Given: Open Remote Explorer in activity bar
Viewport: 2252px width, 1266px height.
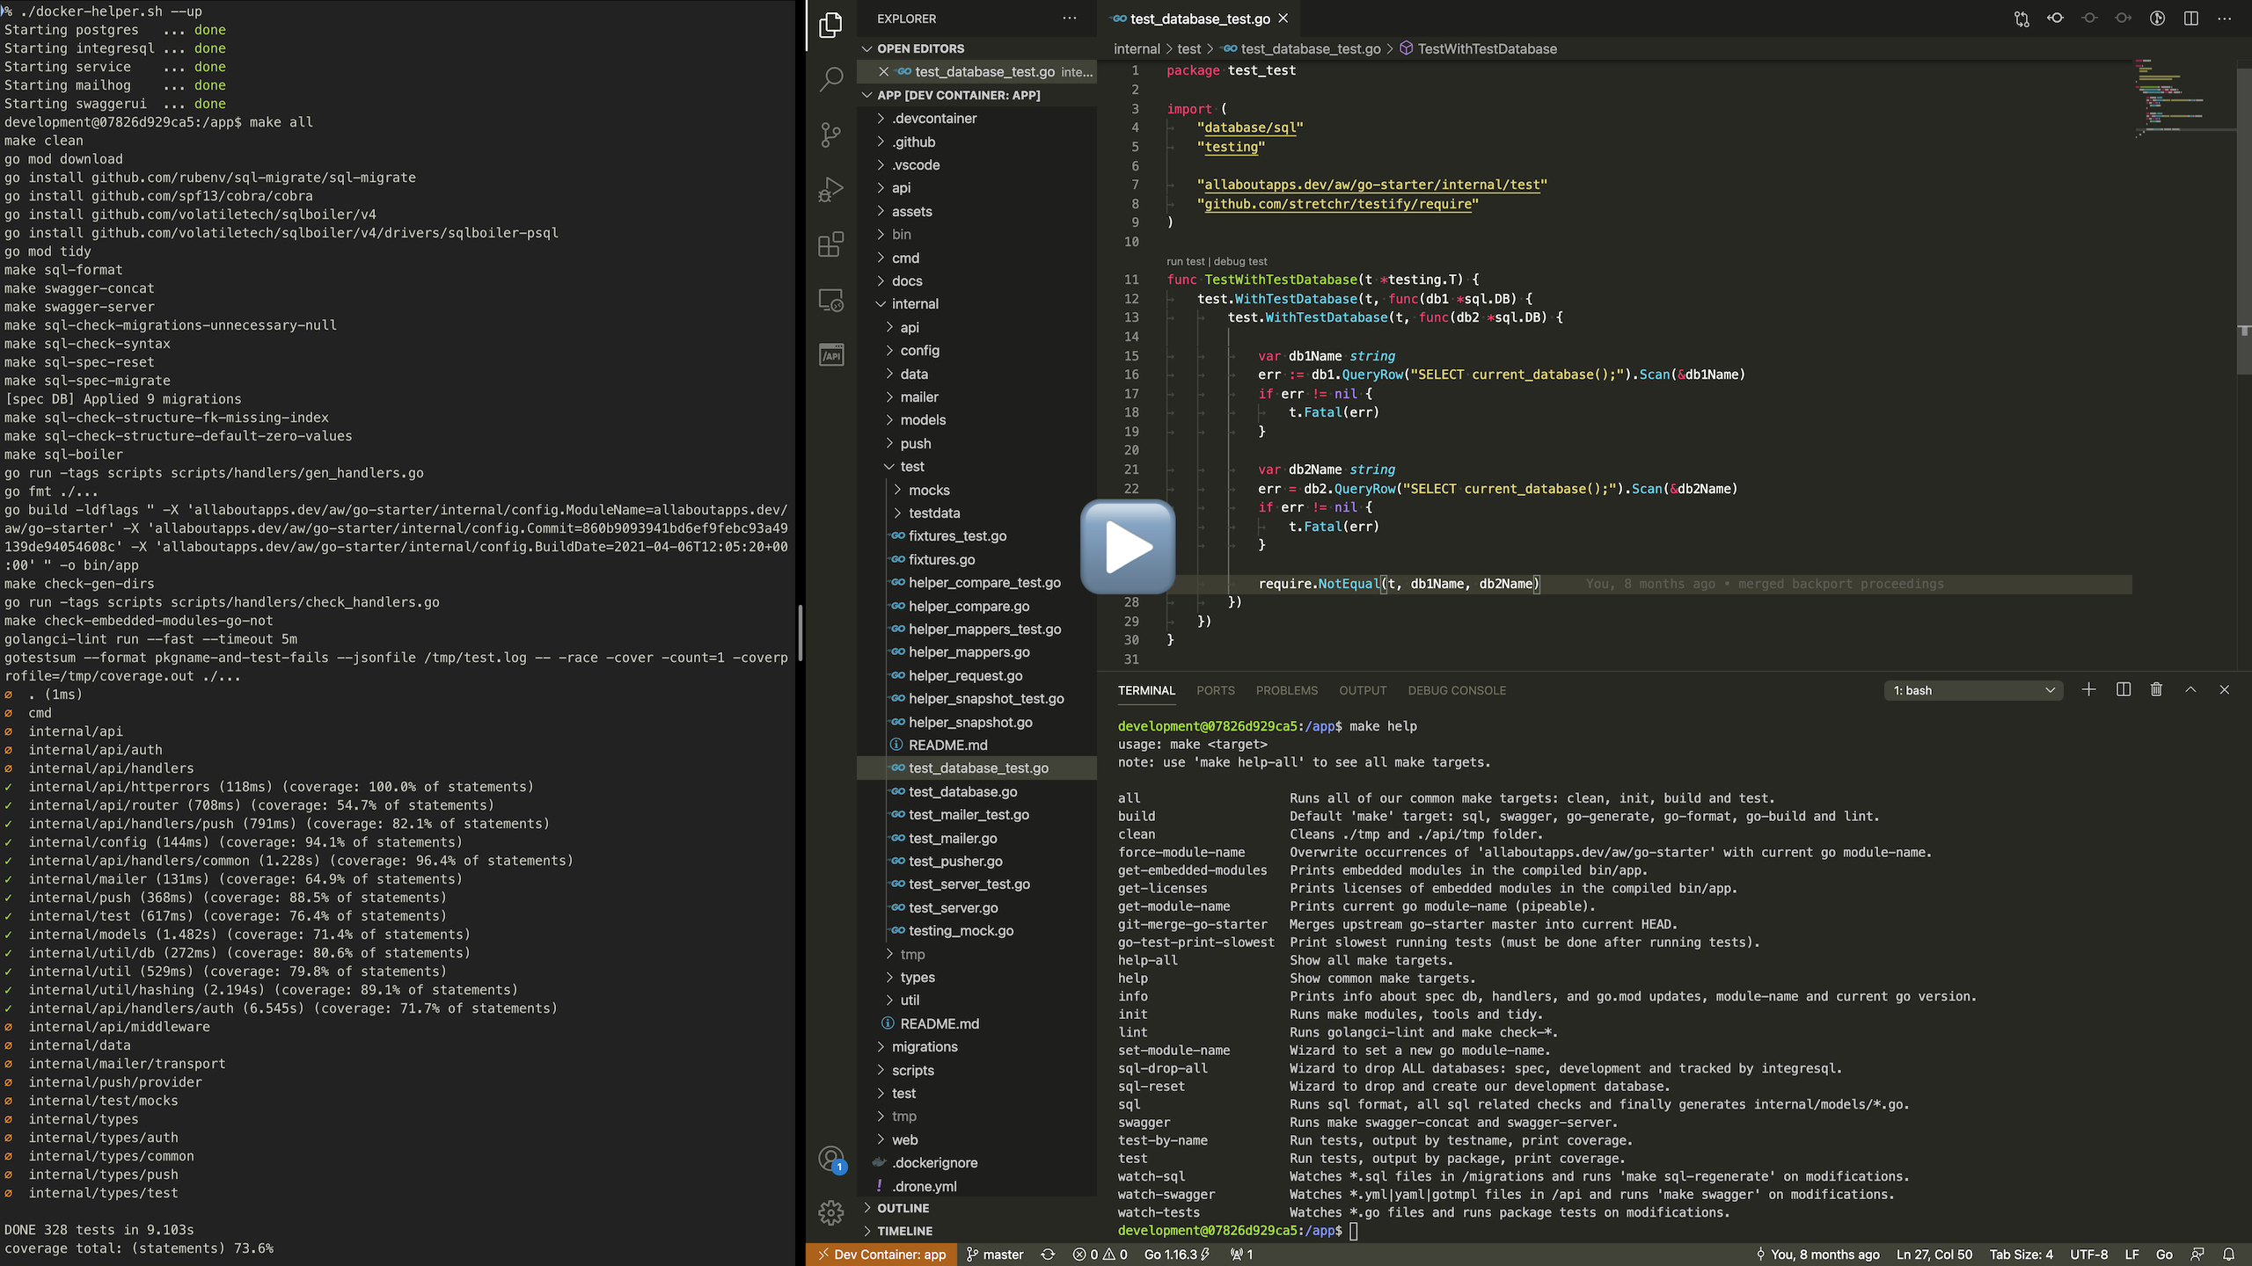Looking at the screenshot, I should (830, 300).
